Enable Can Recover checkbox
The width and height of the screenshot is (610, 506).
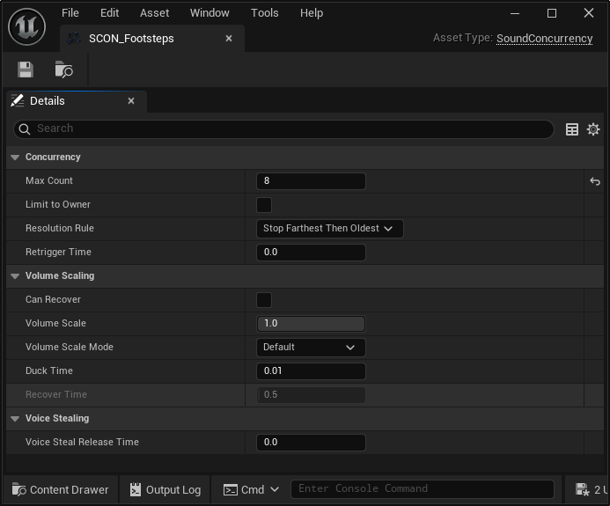click(264, 300)
